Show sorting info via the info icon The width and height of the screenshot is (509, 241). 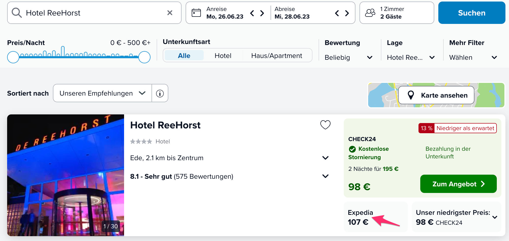click(160, 93)
